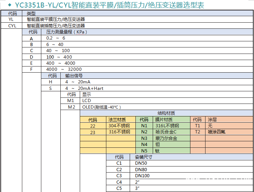Click the 输出信号 column header

point(74,76)
